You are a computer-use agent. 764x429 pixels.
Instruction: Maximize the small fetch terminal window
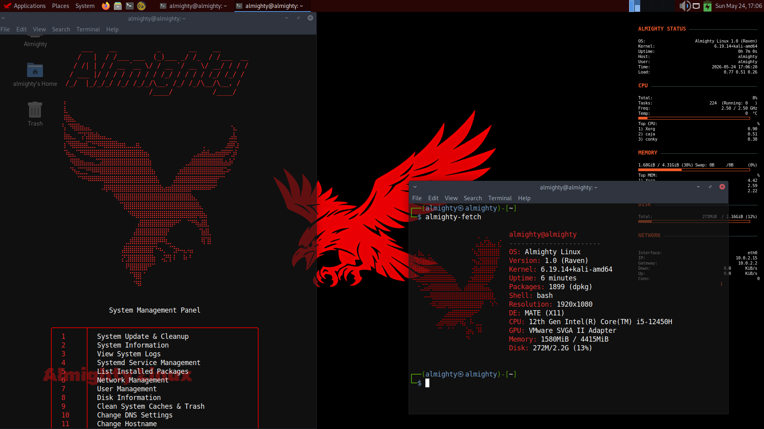point(710,187)
